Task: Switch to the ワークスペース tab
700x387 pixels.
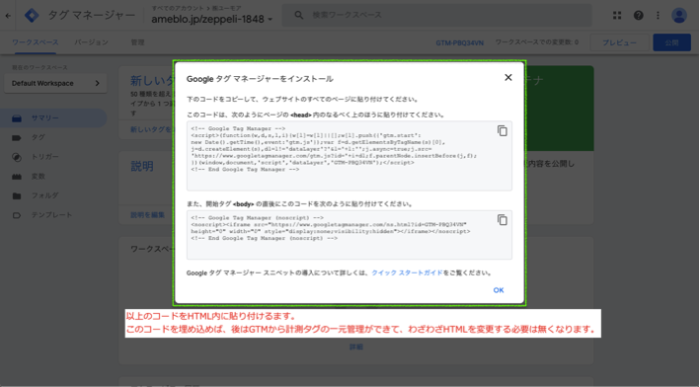Action: point(35,42)
